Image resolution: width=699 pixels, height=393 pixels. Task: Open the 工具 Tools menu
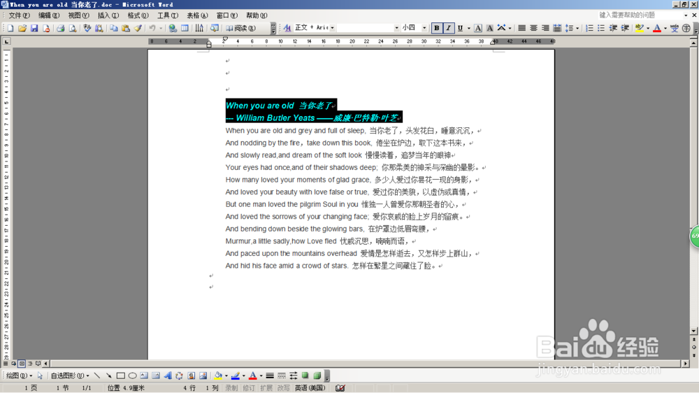pos(168,15)
